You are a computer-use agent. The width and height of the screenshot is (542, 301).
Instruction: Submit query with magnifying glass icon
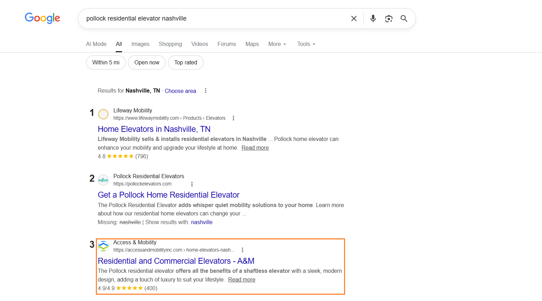click(x=404, y=18)
